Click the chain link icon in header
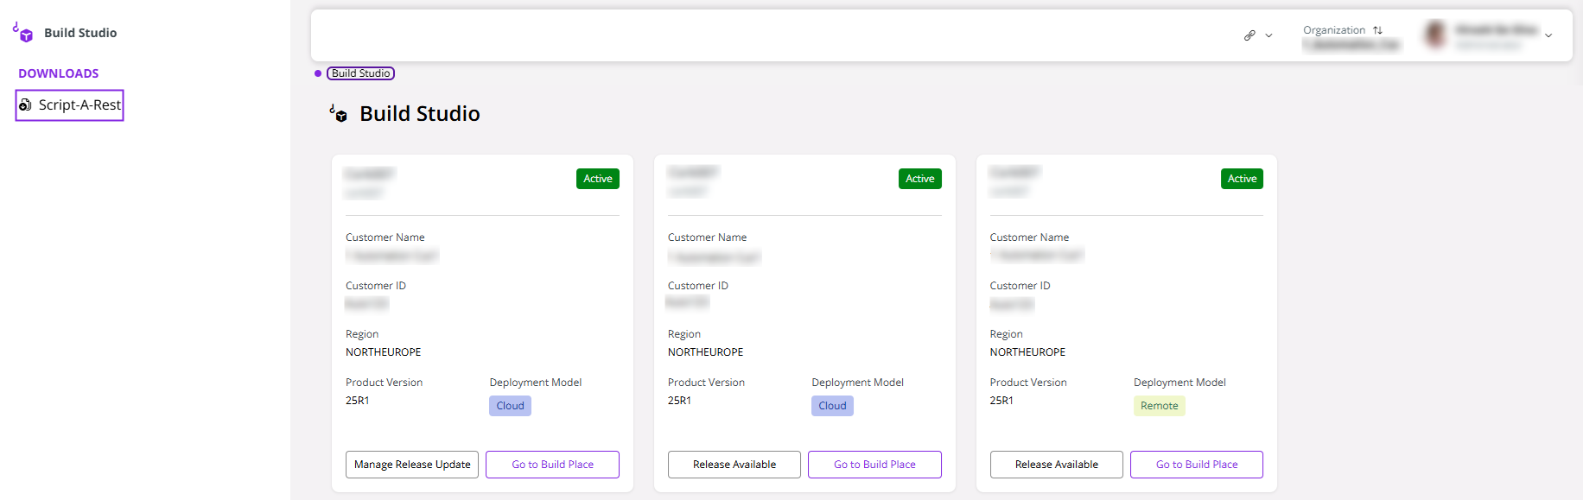This screenshot has height=500, width=1583. click(x=1249, y=35)
